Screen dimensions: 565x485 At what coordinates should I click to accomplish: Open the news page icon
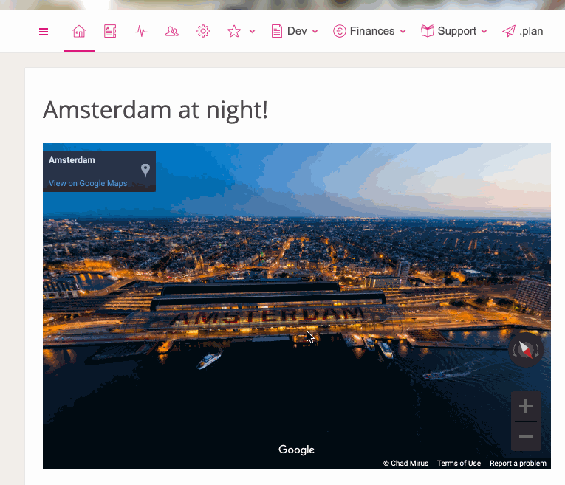[110, 31]
